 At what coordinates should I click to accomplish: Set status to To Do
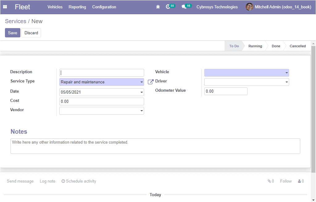click(x=234, y=46)
